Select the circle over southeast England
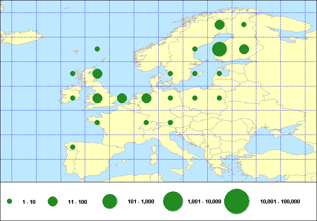The height and width of the screenshot is (221, 317). [122, 98]
